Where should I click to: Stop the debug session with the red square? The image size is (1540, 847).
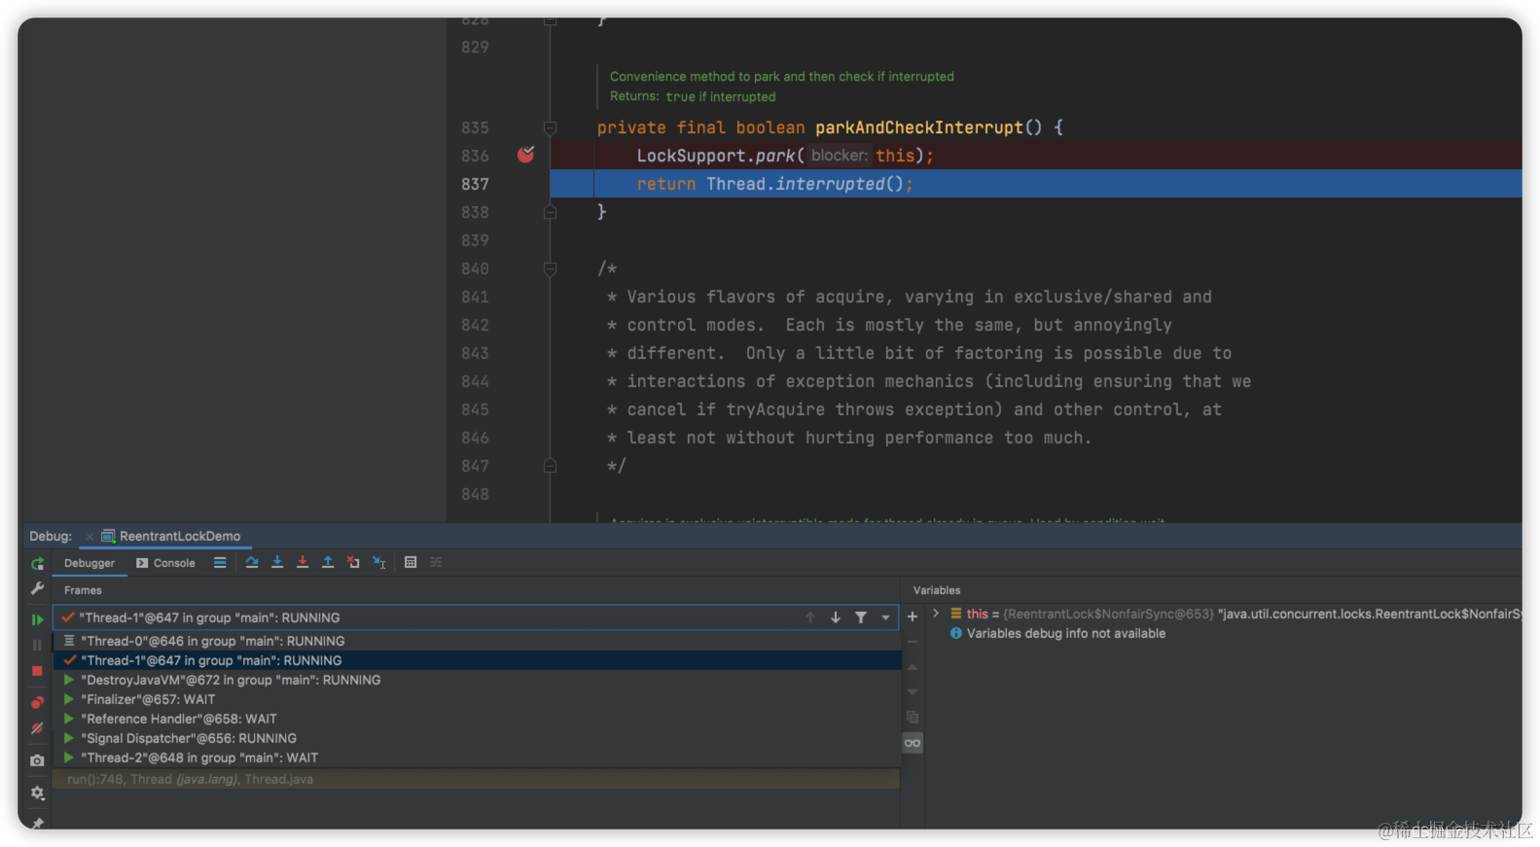pyautogui.click(x=37, y=671)
